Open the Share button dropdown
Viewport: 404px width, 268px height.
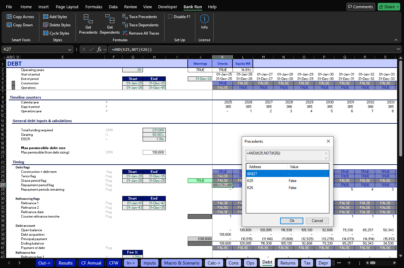[x=398, y=7]
